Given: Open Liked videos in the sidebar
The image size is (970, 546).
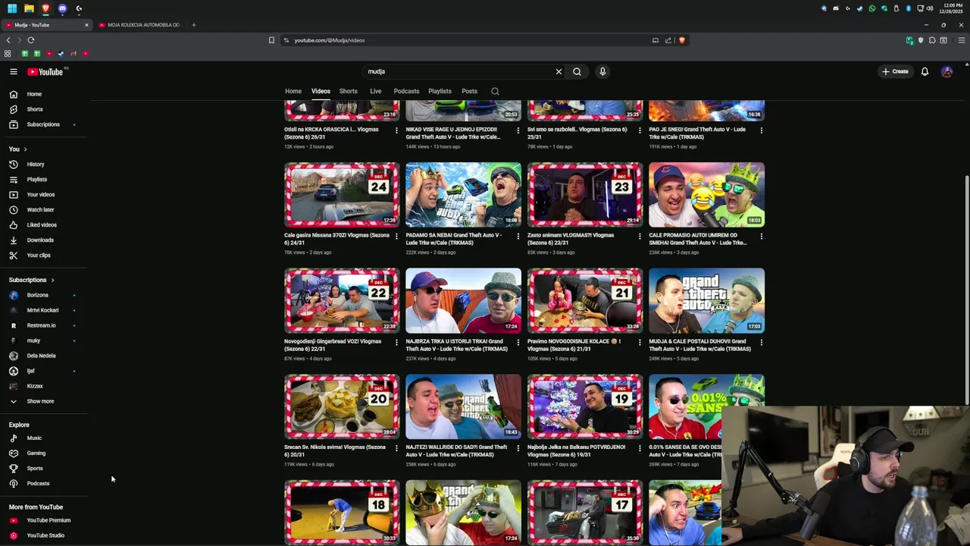Looking at the screenshot, I should pos(43,225).
